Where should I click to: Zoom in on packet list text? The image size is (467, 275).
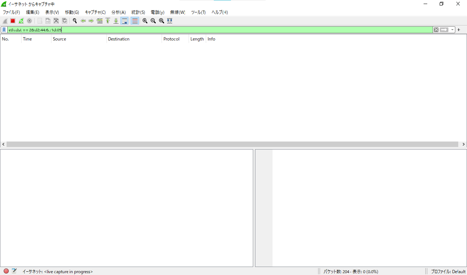coord(145,21)
